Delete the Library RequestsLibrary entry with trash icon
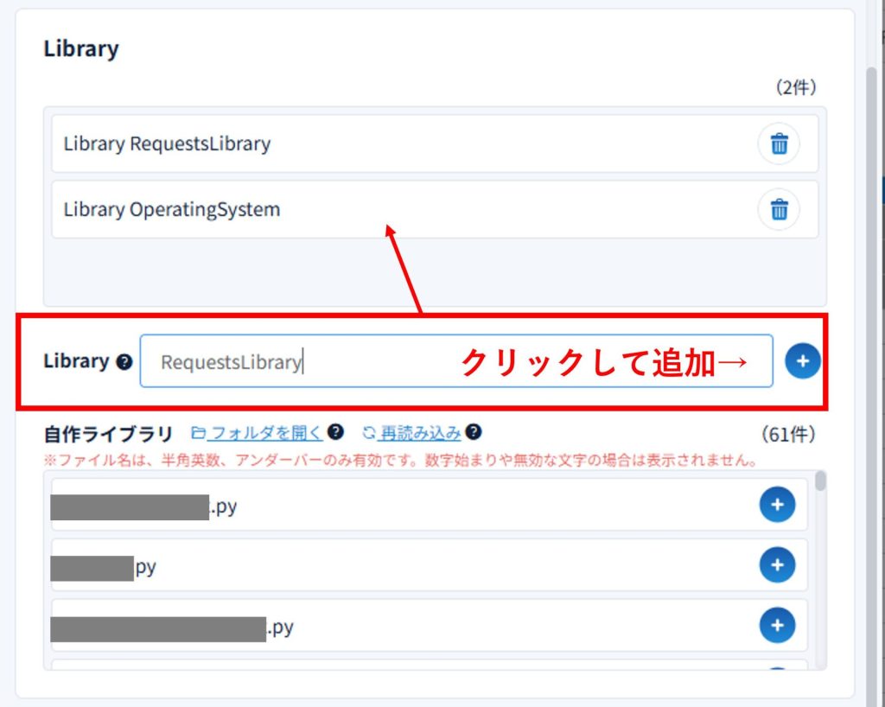Screen dimensions: 885x707 tap(779, 143)
